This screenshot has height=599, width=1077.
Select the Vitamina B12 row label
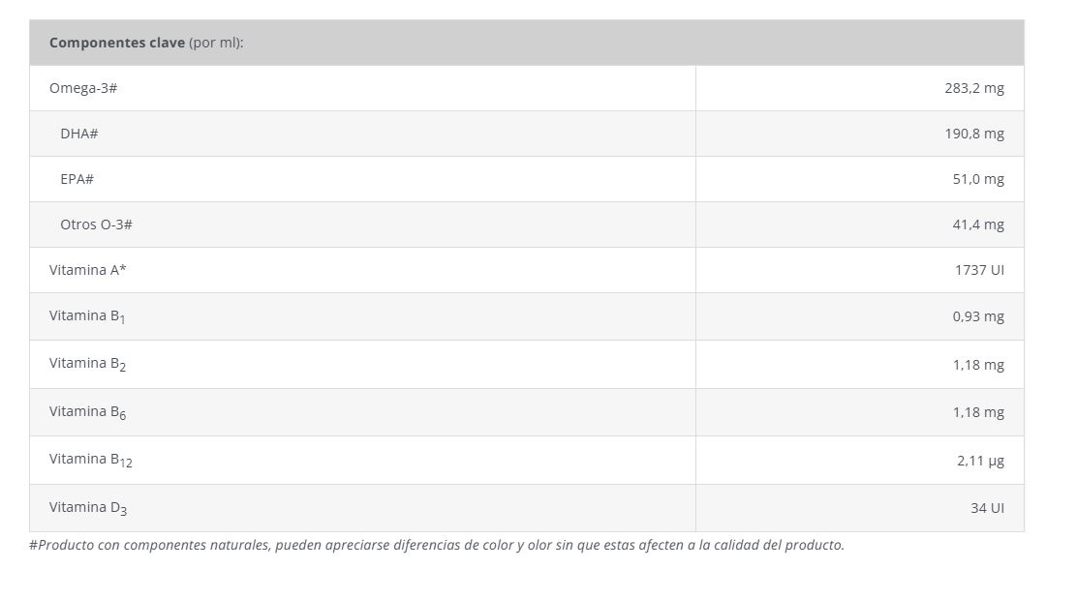click(90, 460)
